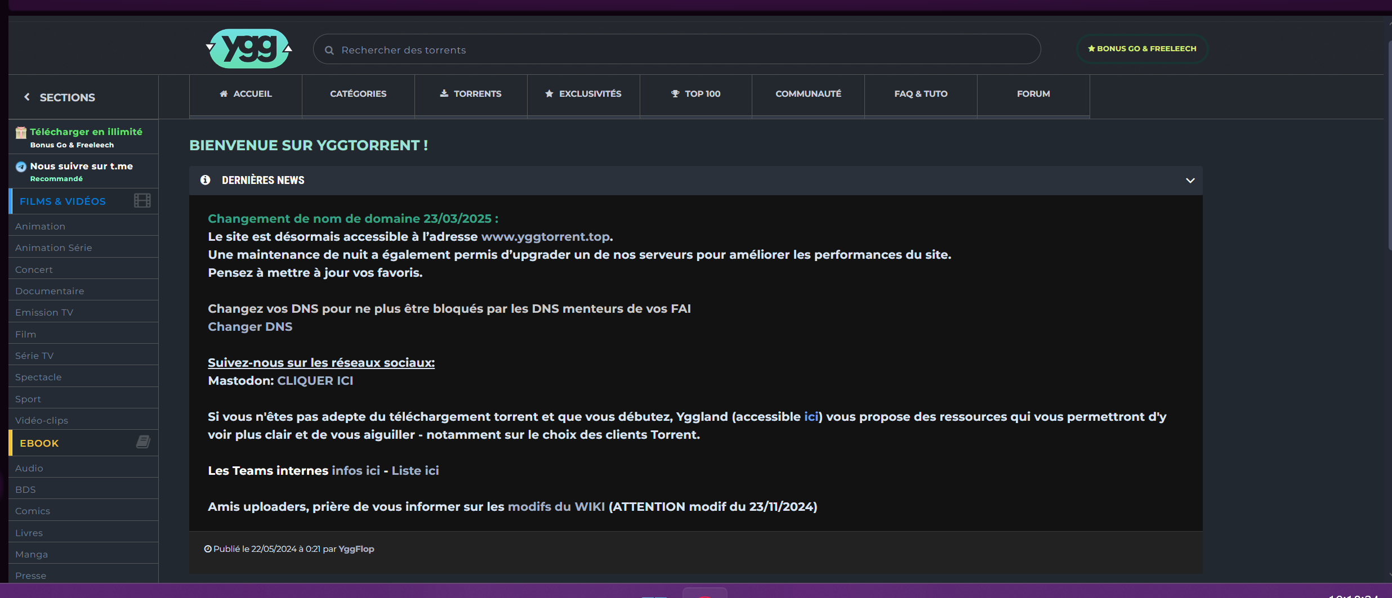Open the Top 100 menu

(695, 94)
